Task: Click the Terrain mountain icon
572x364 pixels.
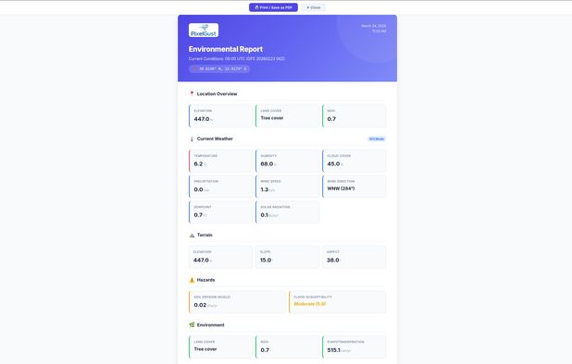Action: click(192, 236)
